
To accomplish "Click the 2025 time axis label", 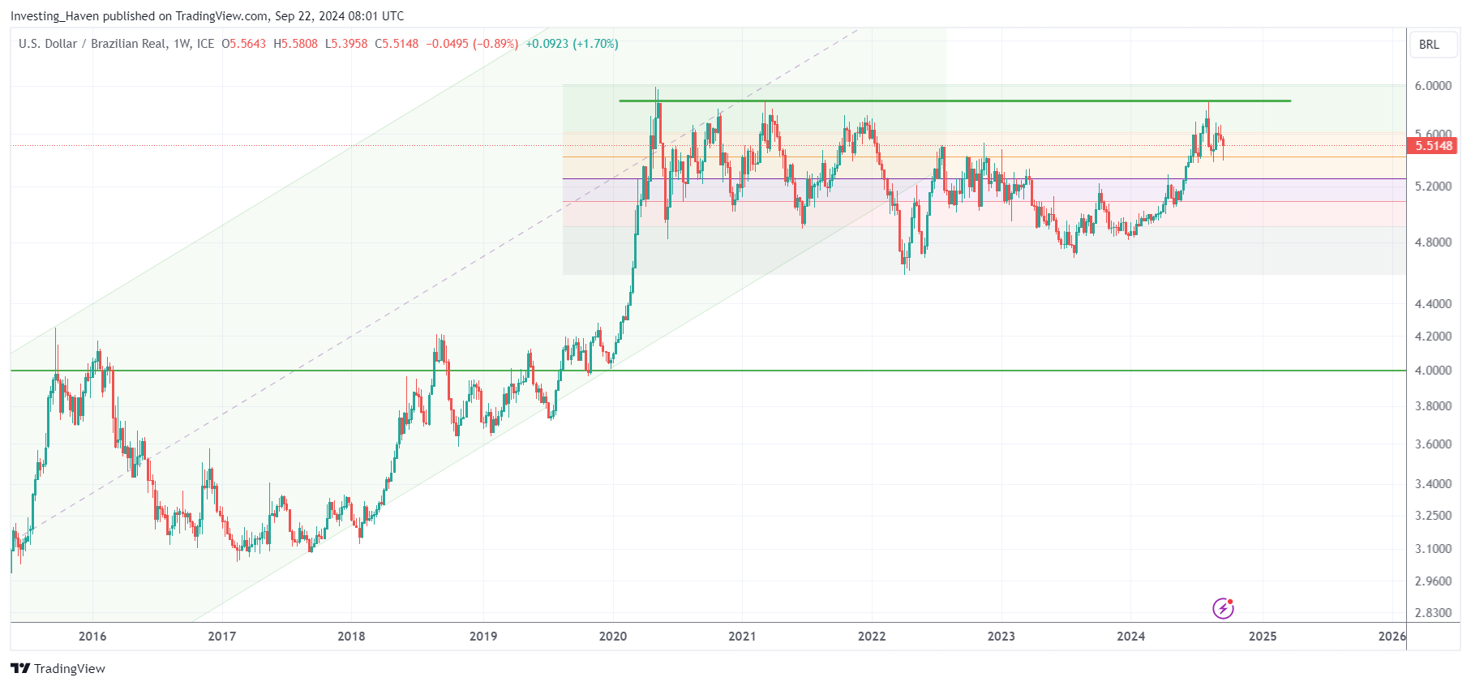I will point(1263,636).
